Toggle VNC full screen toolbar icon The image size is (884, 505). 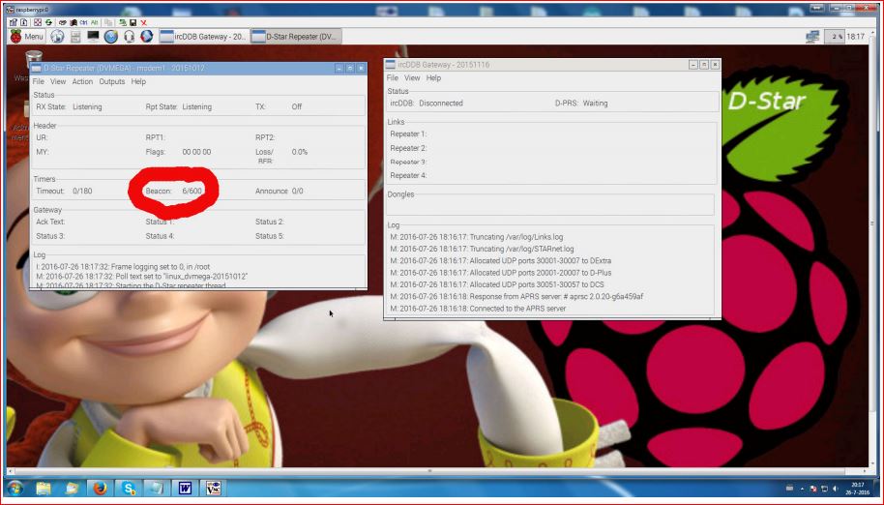click(37, 22)
